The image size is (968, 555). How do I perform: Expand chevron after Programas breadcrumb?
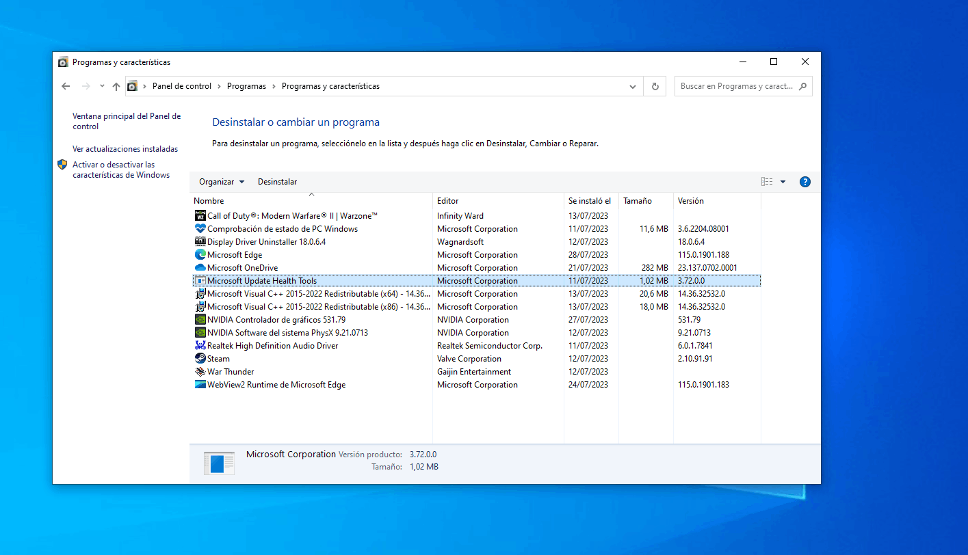(274, 86)
